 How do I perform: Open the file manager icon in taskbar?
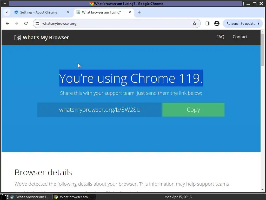(3, 197)
